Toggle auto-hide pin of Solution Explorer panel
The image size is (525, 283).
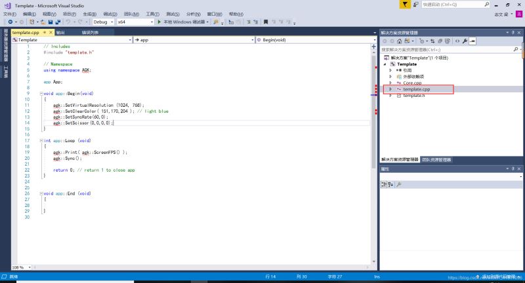click(x=514, y=32)
